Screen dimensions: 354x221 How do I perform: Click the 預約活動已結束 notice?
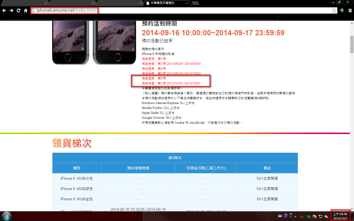coord(157,41)
